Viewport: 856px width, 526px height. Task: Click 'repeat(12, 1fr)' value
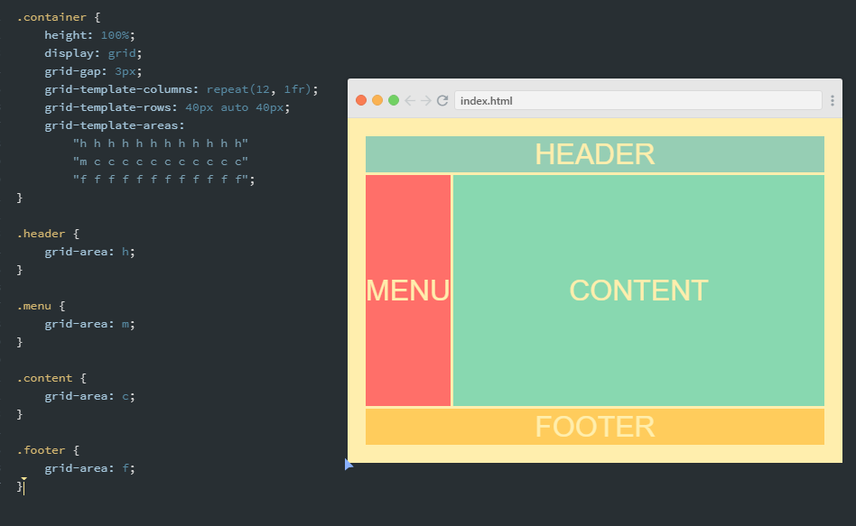[259, 89]
